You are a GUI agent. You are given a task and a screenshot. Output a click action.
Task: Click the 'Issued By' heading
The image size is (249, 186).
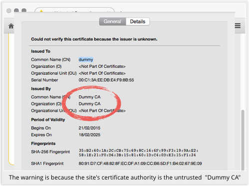[x=41, y=89]
